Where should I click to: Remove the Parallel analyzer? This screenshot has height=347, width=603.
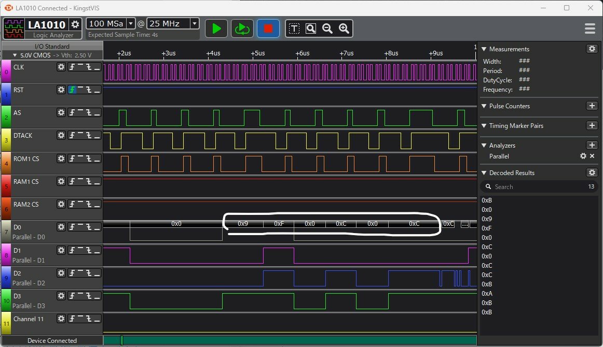[592, 156]
